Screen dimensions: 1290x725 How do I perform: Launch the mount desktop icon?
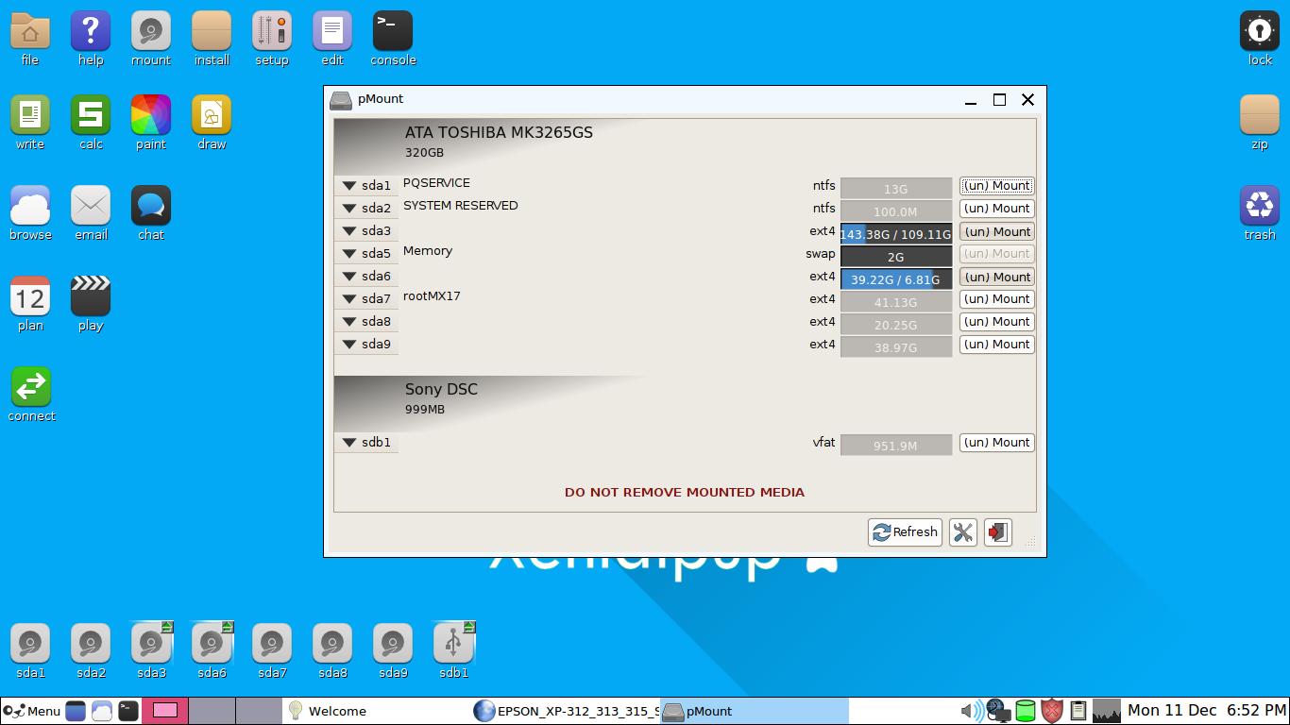click(151, 39)
